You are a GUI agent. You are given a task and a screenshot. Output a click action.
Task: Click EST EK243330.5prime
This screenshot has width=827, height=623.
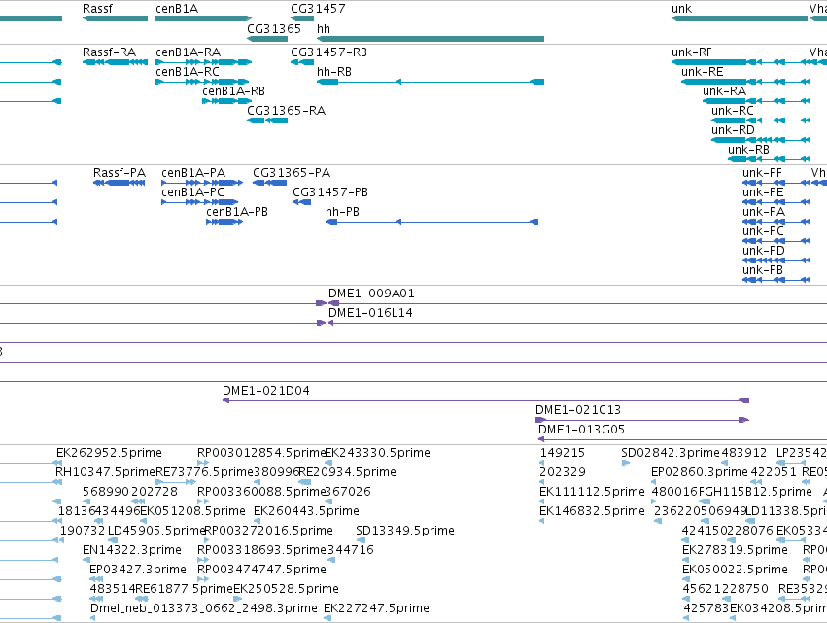377,453
